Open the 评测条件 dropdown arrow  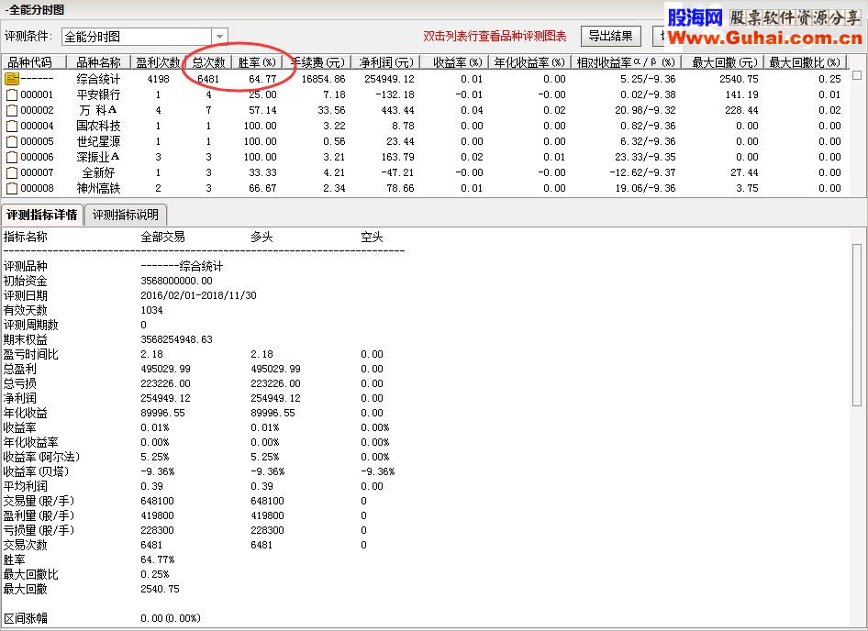(x=220, y=37)
